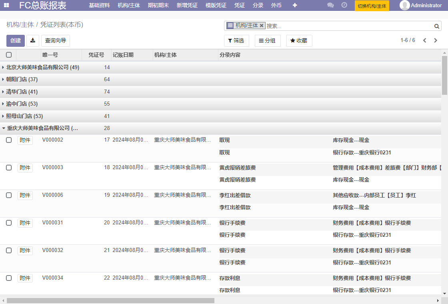Check the row for voucher V000006

click(x=9, y=195)
